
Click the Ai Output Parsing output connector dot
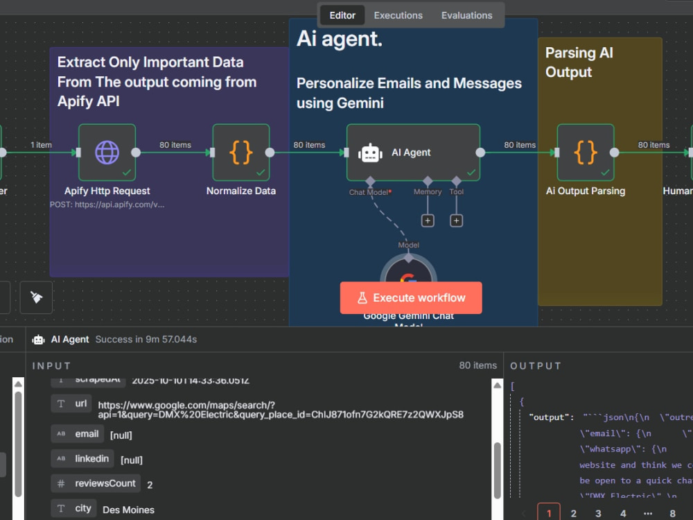(614, 153)
